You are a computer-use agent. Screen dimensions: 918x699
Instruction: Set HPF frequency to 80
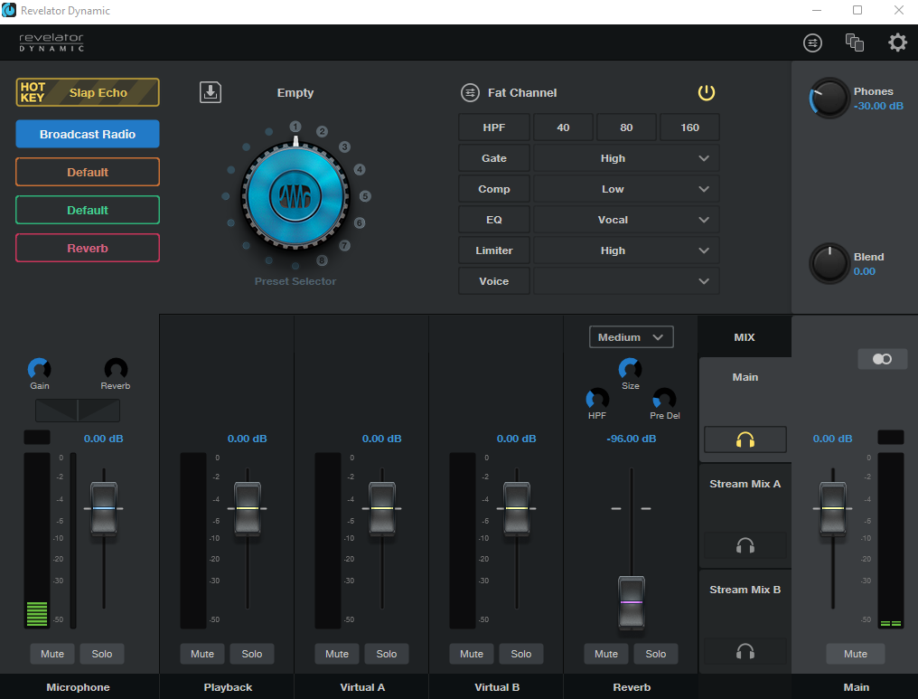pos(626,128)
